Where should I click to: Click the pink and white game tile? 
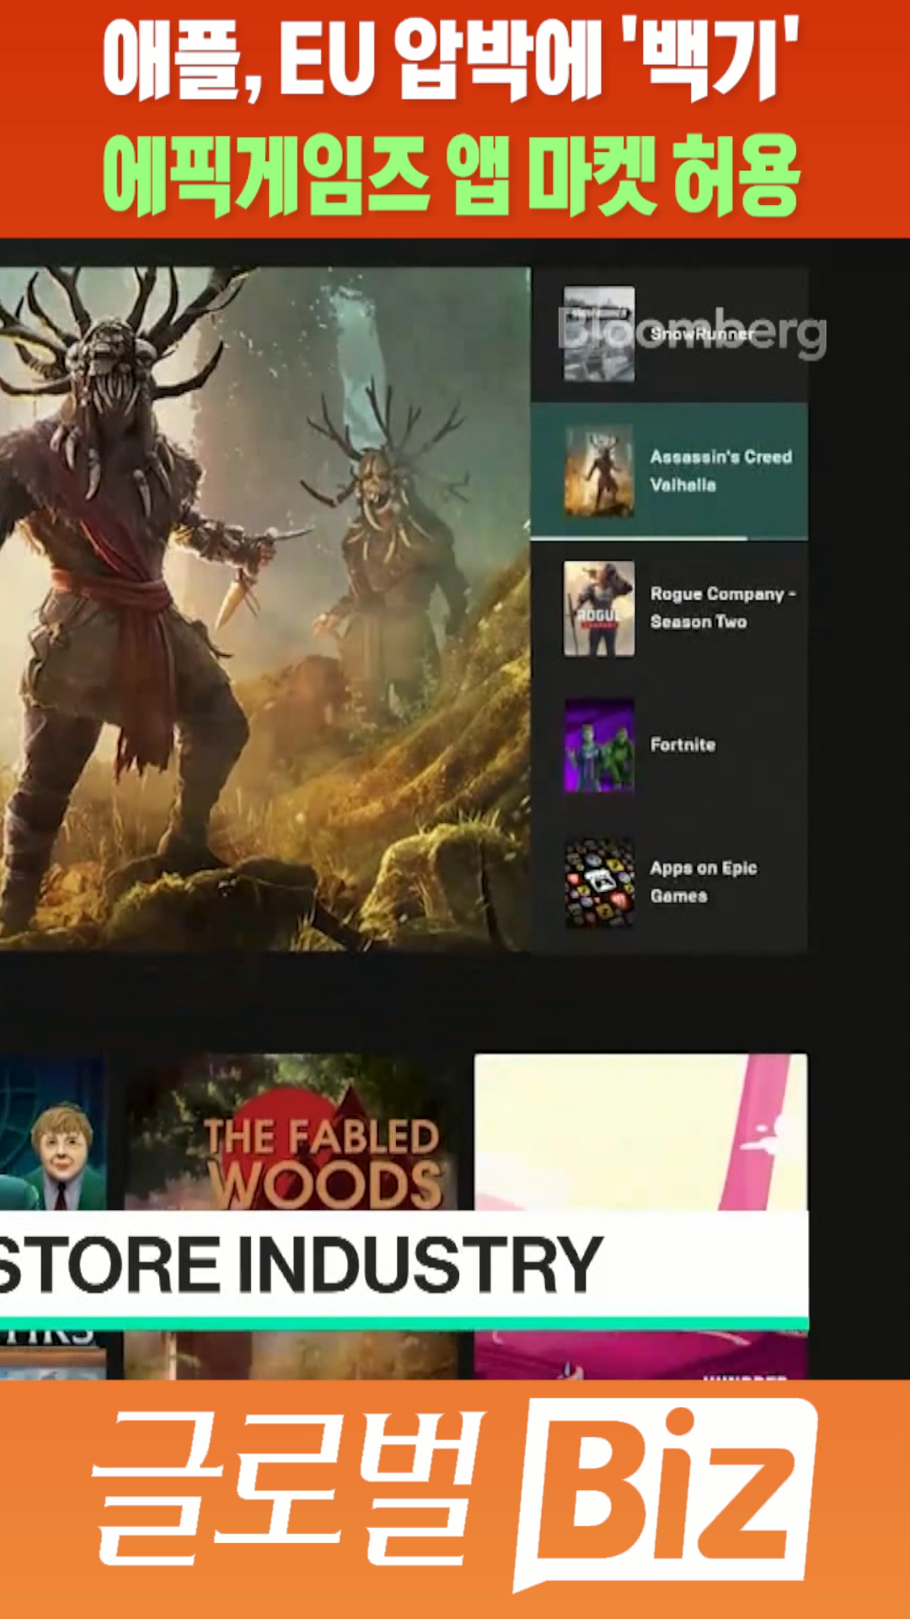point(640,1130)
